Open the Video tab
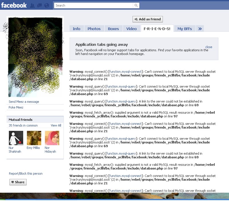The width and height of the screenshot is (229, 201). coord(131,29)
